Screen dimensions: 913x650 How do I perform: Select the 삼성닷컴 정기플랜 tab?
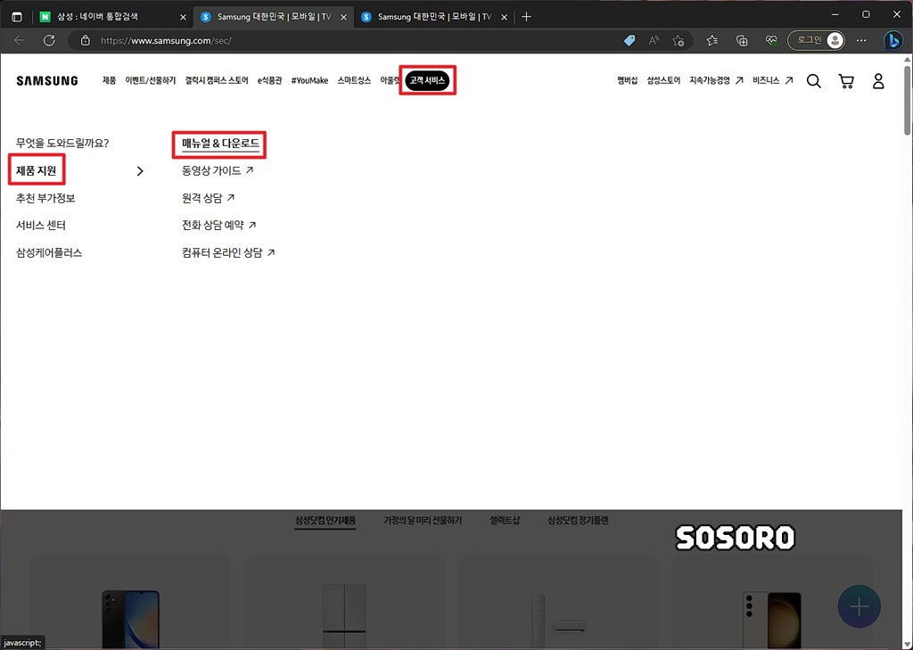click(578, 521)
